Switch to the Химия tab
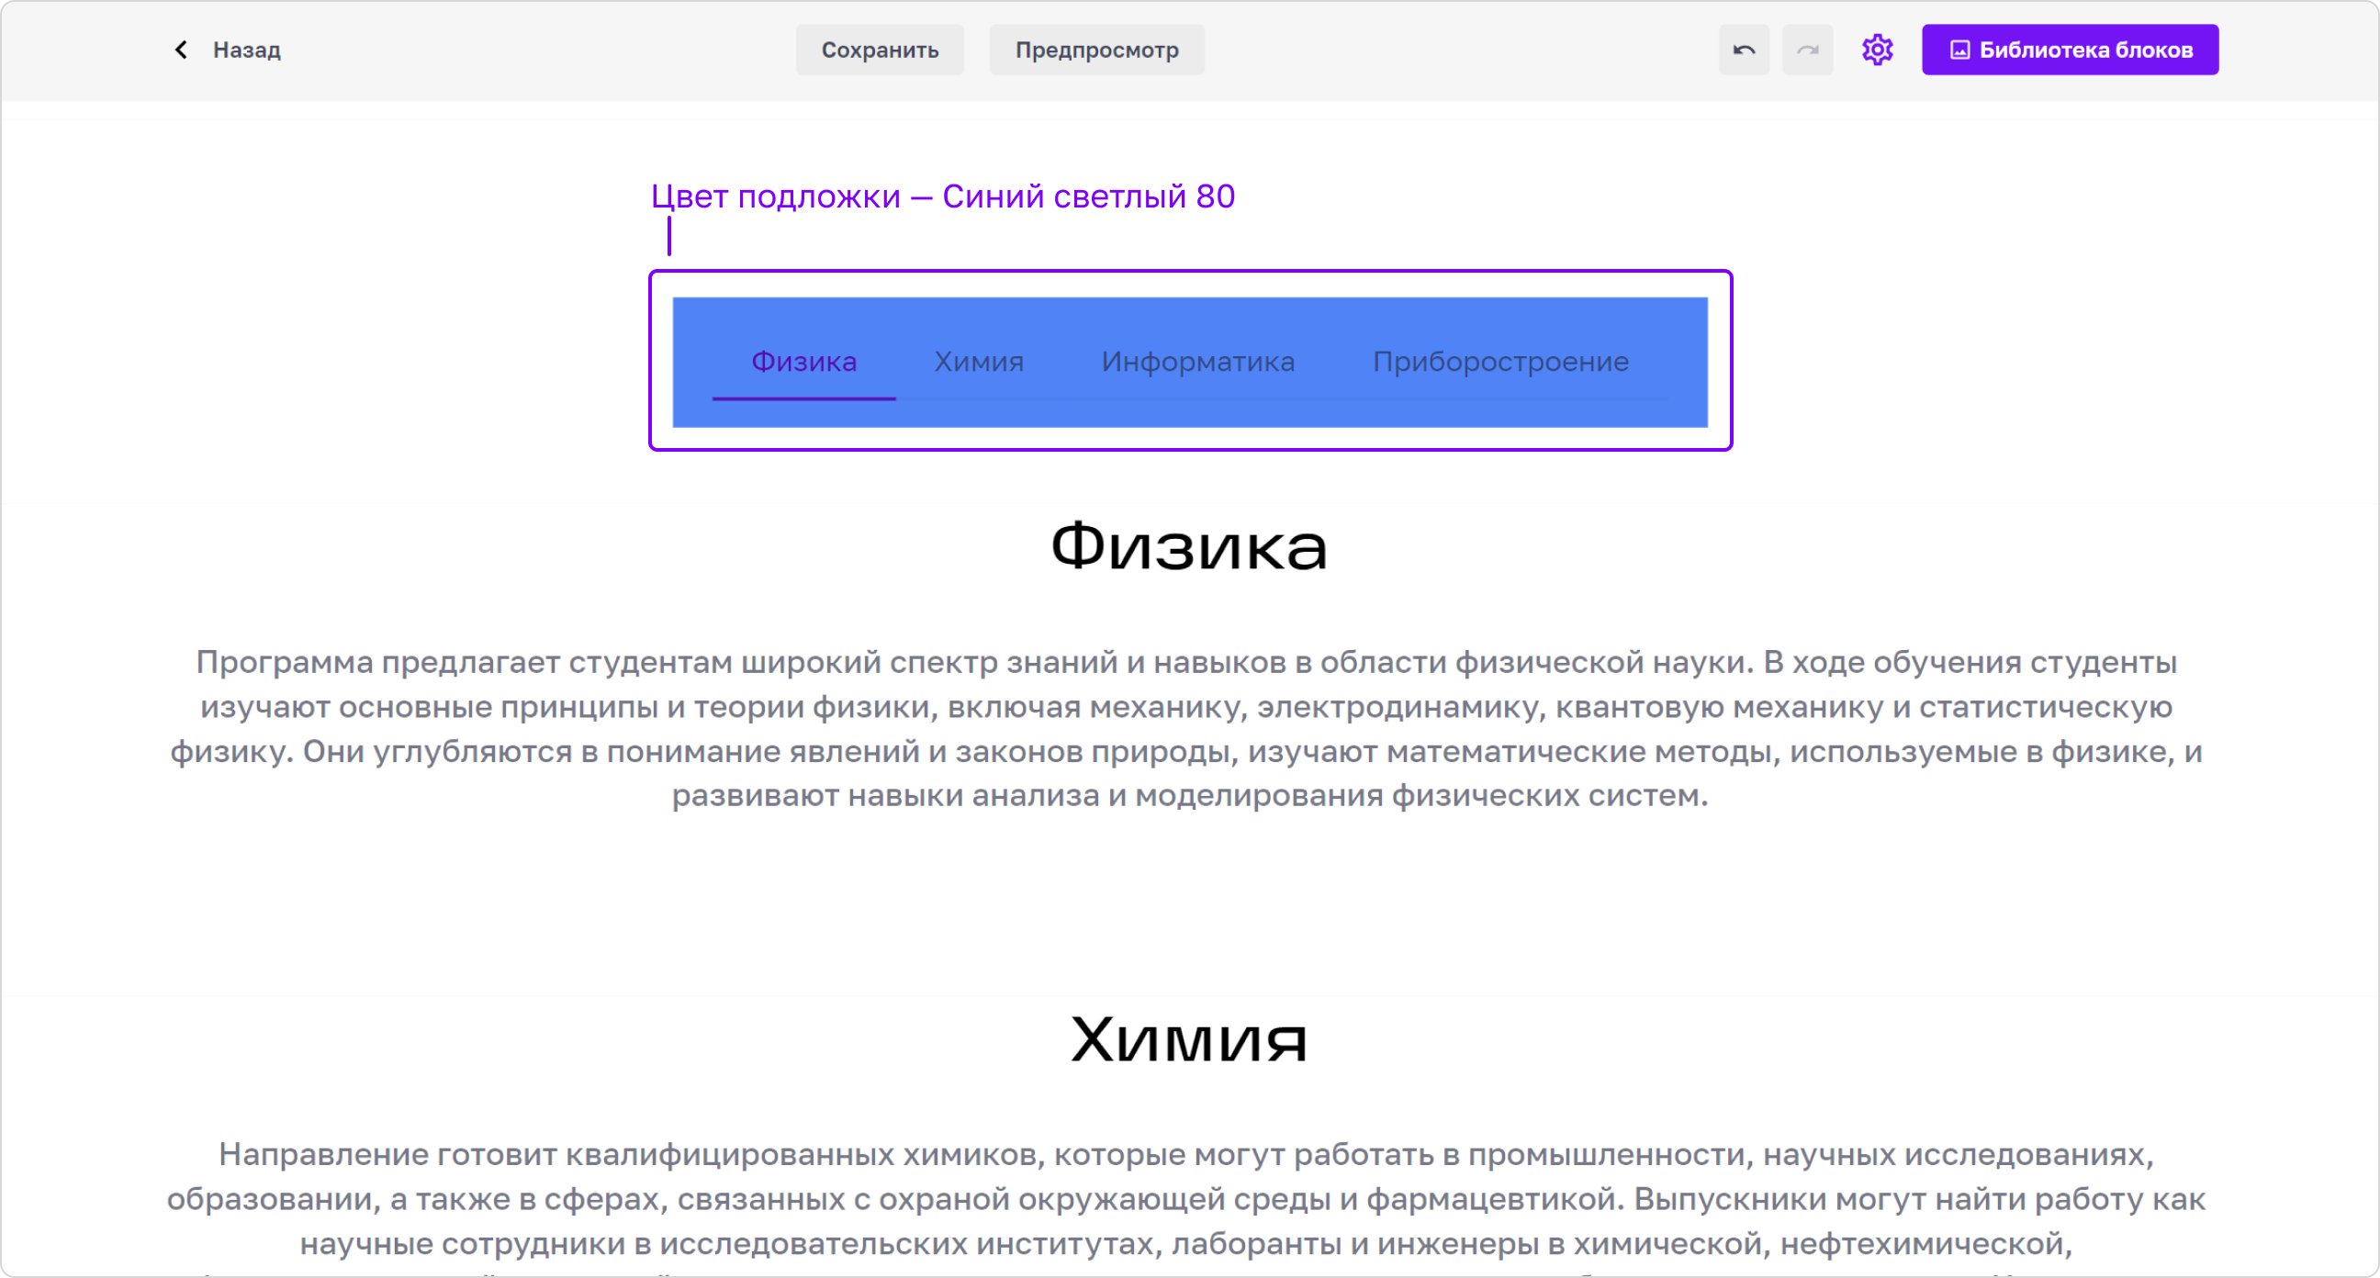The width and height of the screenshot is (2380, 1278). coord(979,363)
